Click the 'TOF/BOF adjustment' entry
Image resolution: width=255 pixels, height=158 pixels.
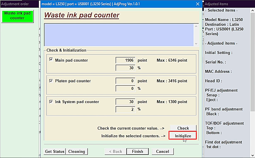pyautogui.click(x=224, y=123)
